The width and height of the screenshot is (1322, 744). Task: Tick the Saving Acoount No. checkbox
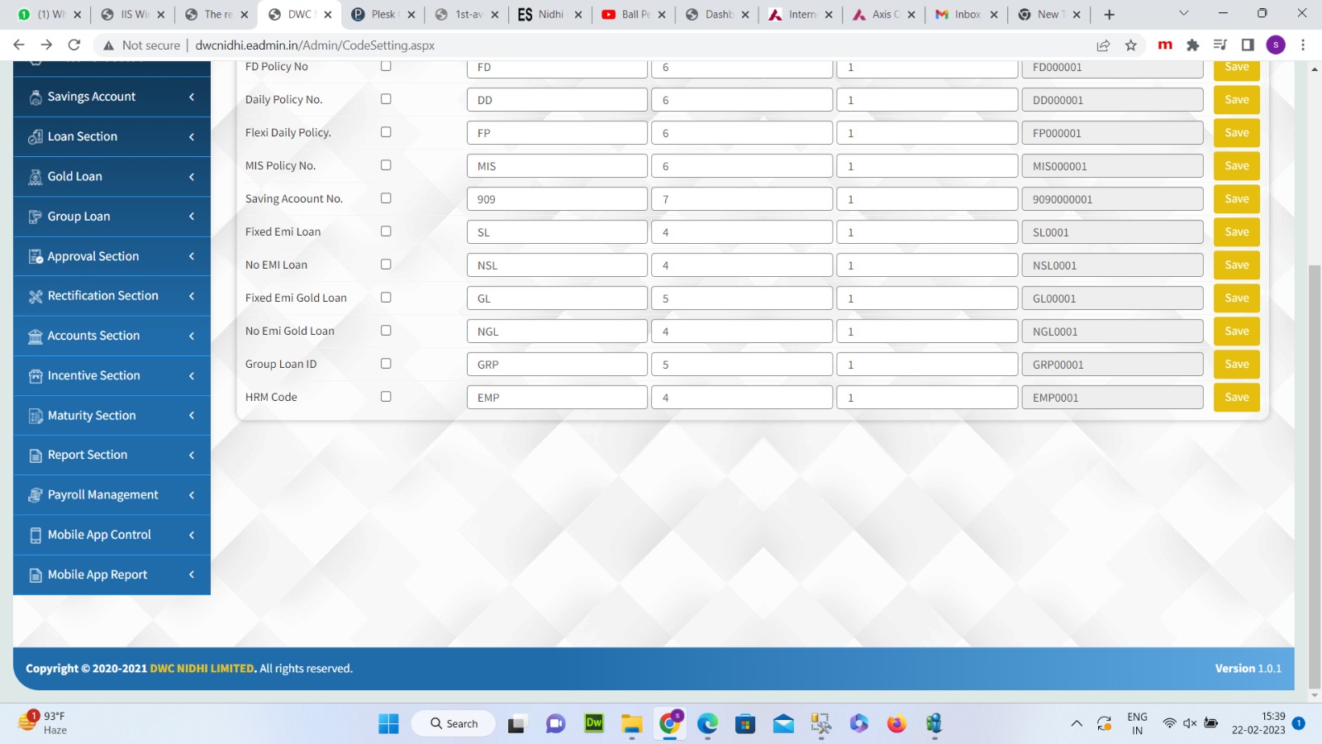point(386,198)
